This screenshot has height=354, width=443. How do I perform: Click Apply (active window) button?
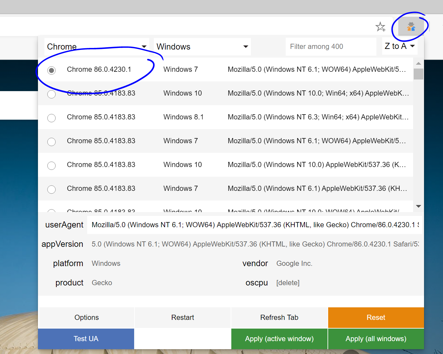pos(279,339)
